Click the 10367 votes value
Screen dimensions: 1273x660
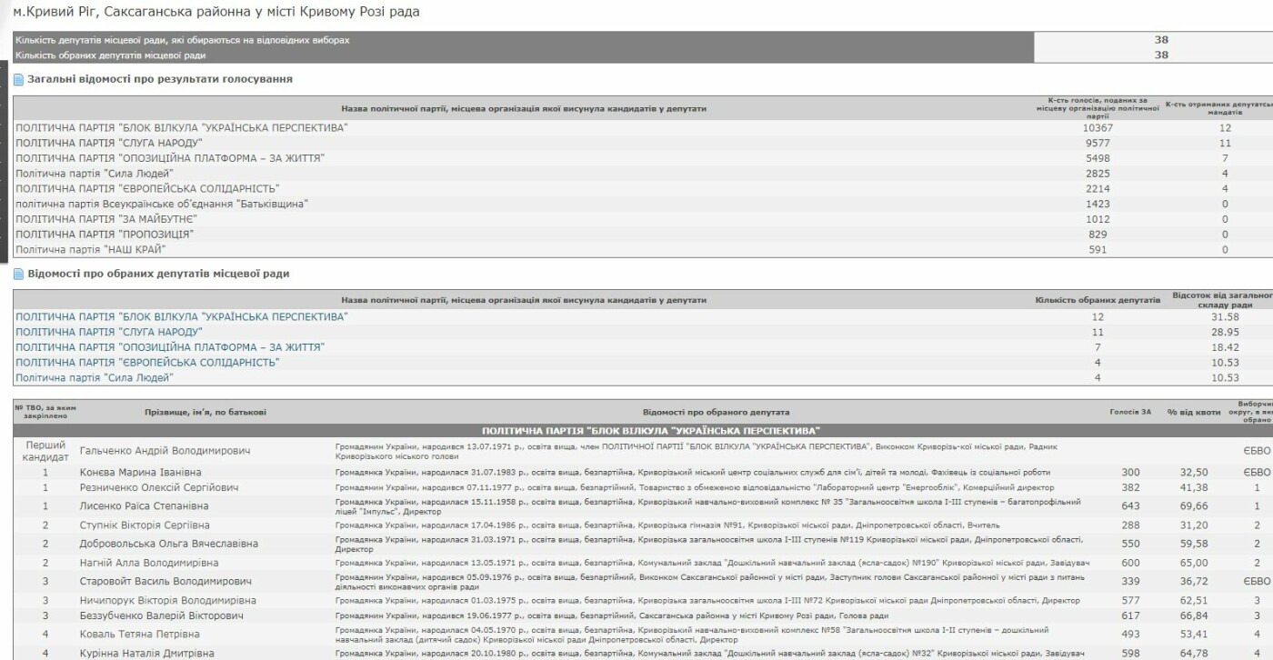1098,128
